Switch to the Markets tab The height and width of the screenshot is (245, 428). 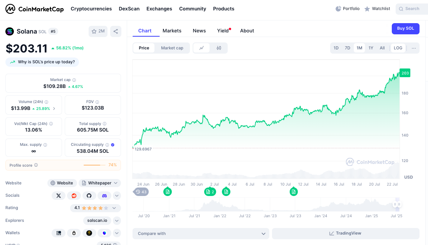(x=172, y=30)
